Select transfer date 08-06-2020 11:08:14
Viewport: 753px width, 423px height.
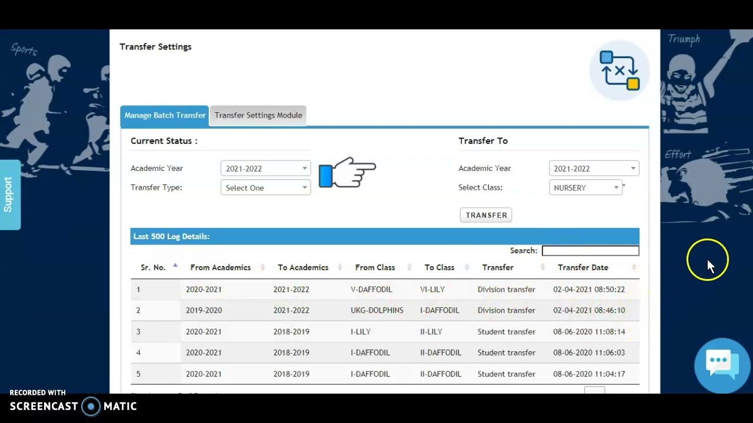click(x=589, y=332)
